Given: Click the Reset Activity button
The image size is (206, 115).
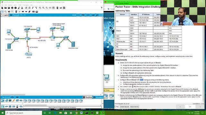Looking at the screenshot, I should click(x=135, y=107).
